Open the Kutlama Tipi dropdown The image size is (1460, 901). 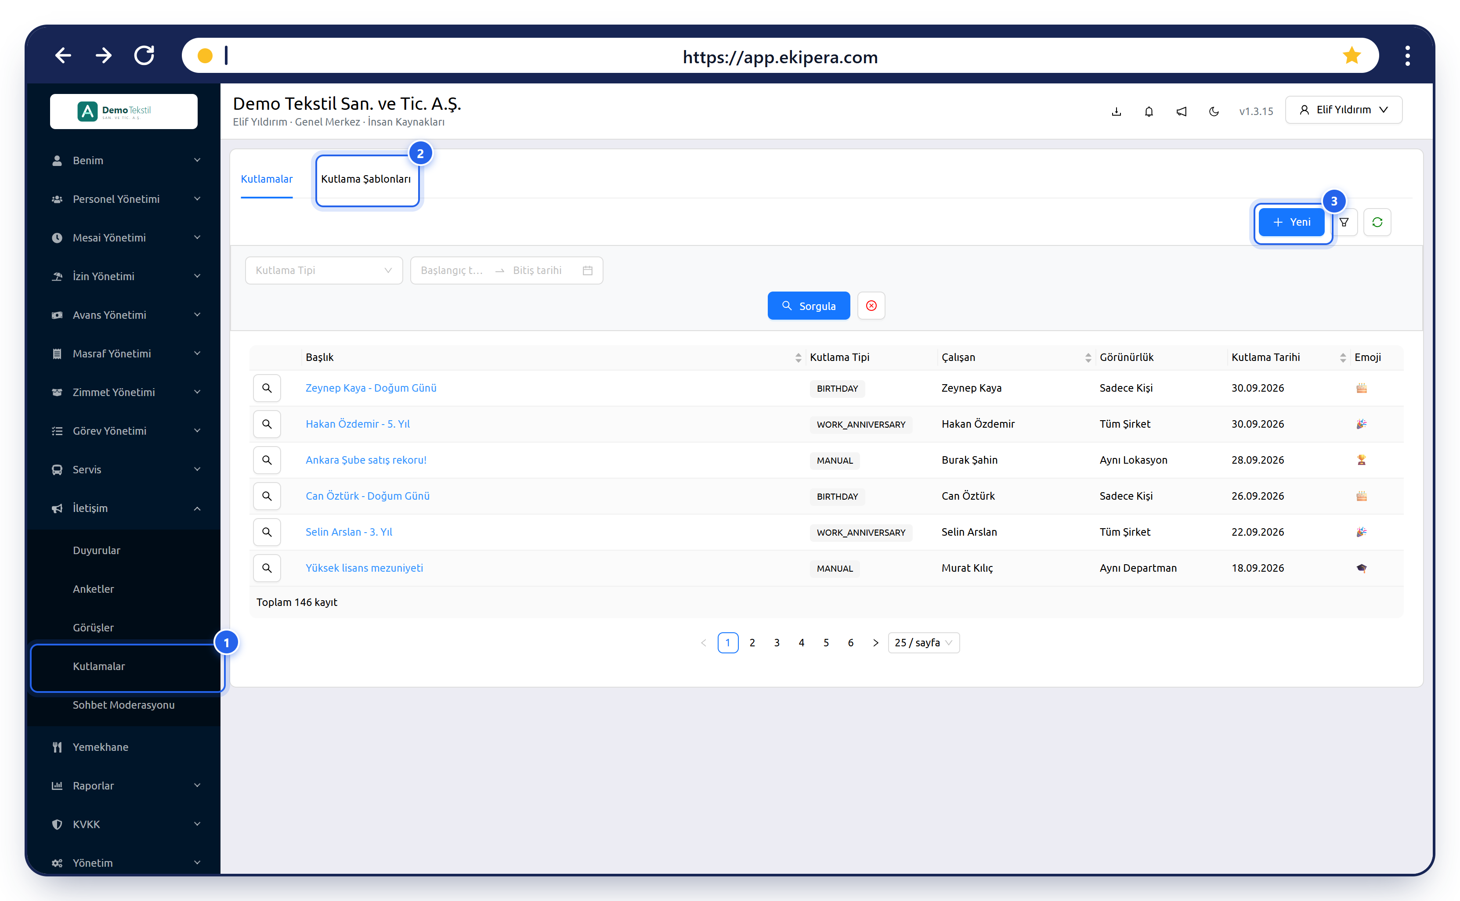pos(324,270)
